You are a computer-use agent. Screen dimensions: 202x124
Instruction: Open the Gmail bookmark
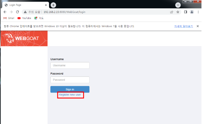9,18
